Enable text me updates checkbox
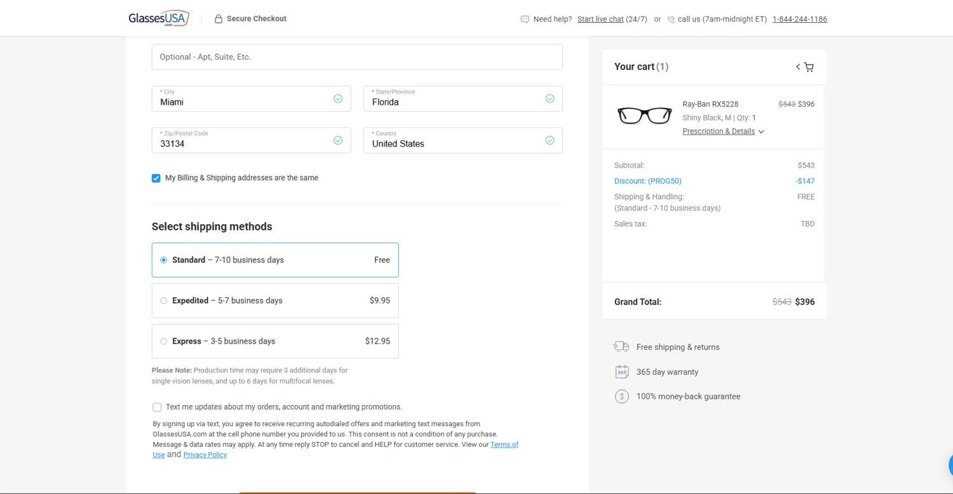This screenshot has width=953, height=494. (157, 407)
